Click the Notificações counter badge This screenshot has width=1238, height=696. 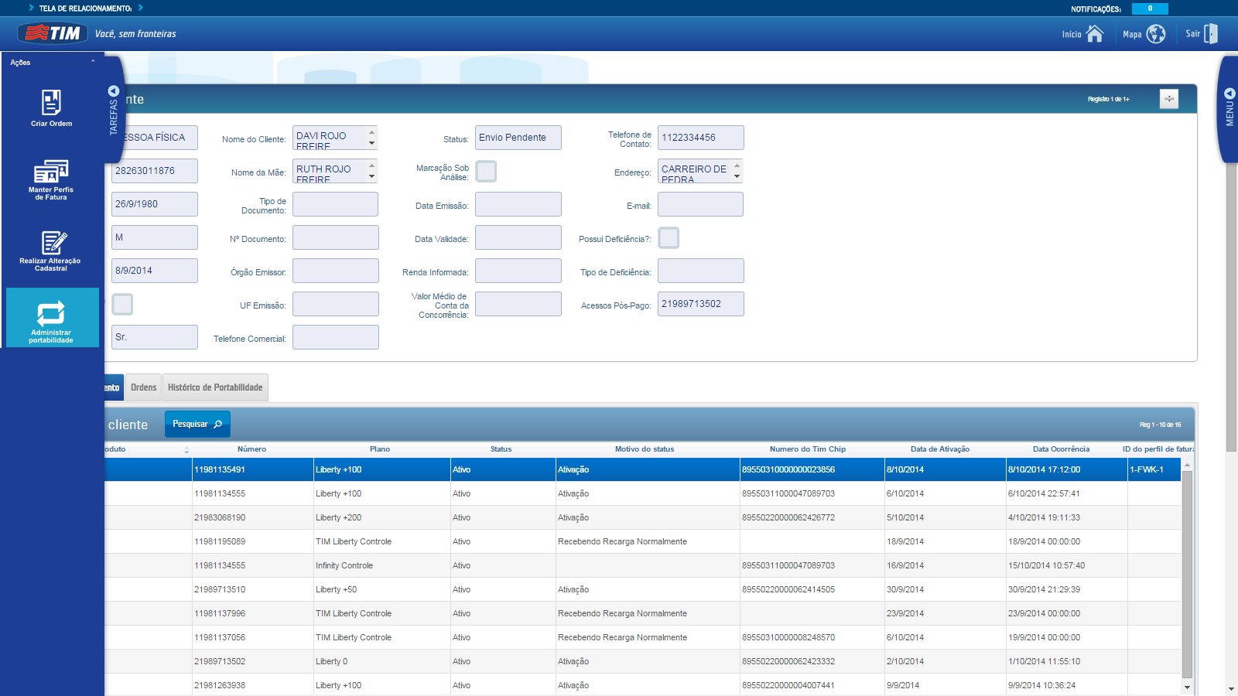1150,9
